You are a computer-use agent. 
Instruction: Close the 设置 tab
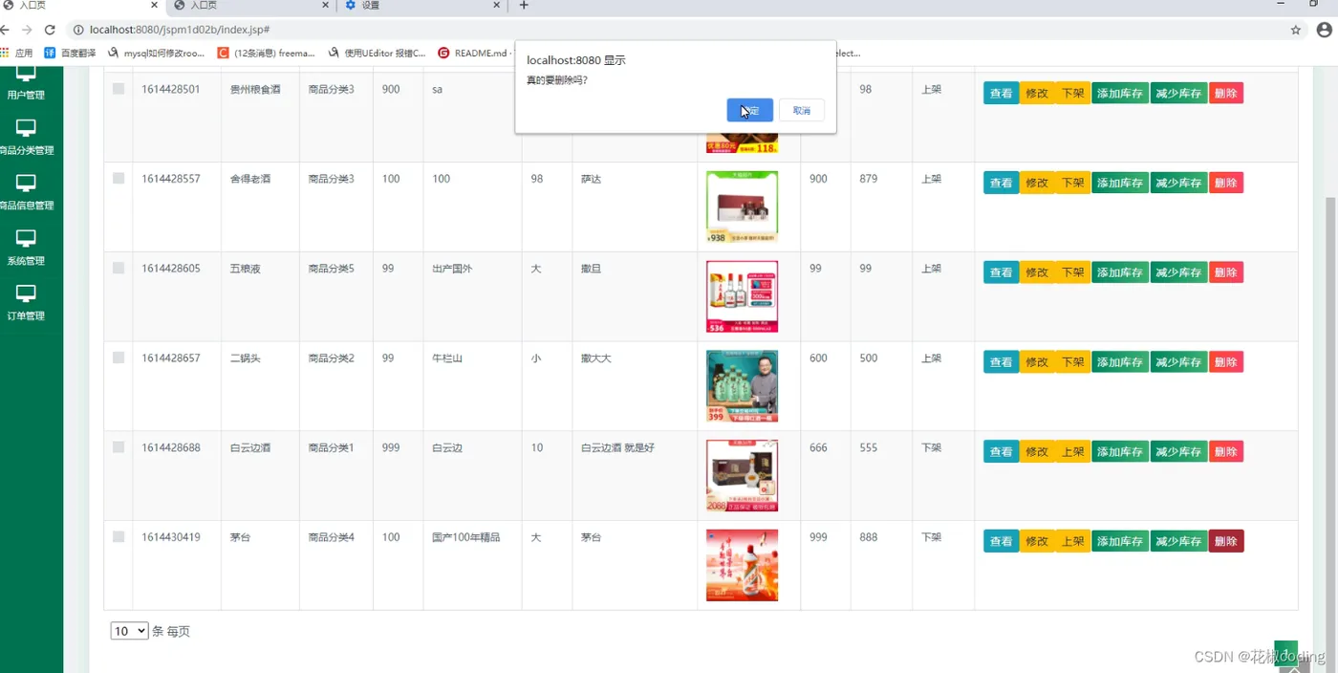(x=496, y=6)
